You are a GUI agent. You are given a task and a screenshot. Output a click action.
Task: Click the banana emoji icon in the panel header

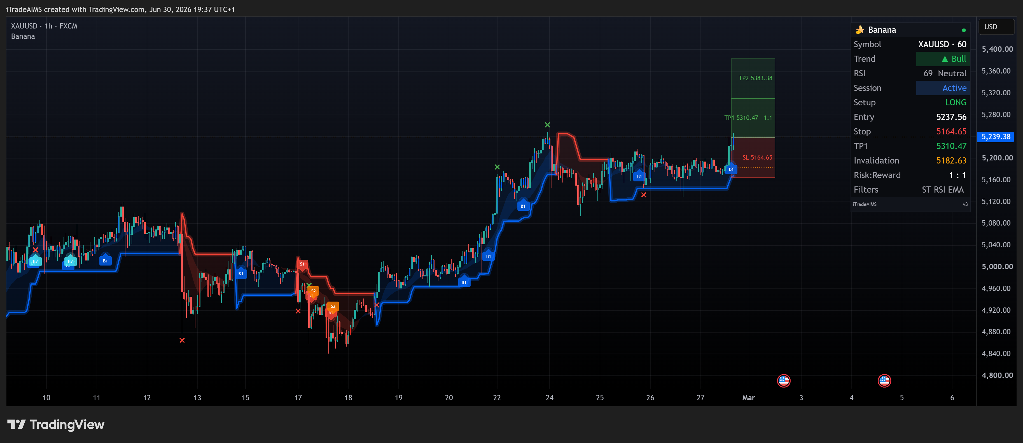860,30
